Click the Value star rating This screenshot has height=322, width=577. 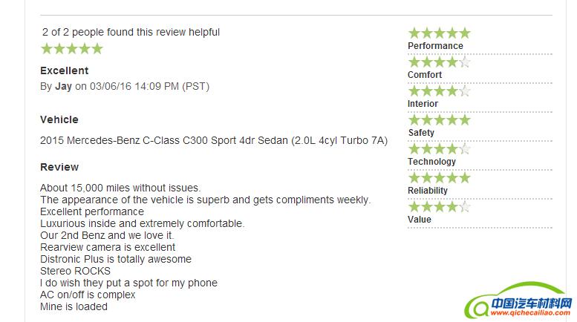439,207
